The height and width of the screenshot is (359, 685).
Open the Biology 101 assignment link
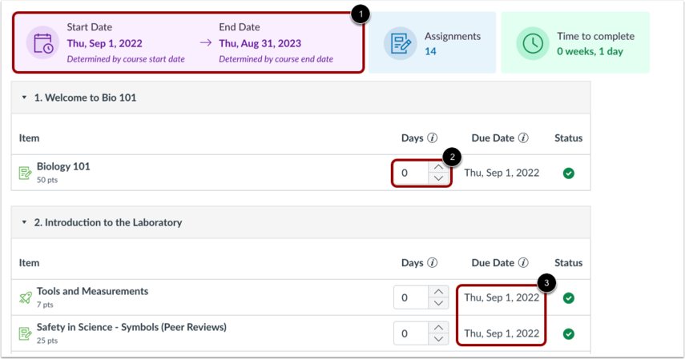63,166
